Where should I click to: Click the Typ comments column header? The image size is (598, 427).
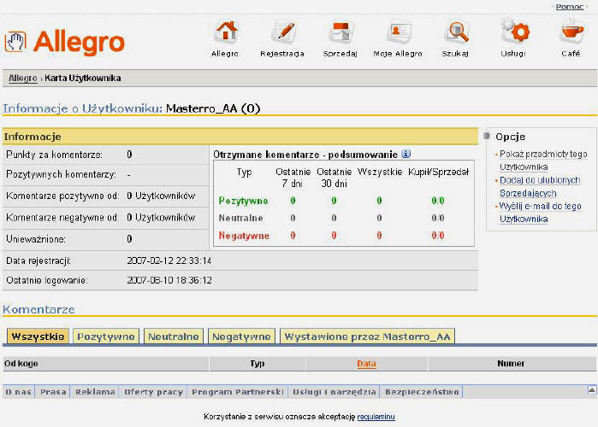[257, 364]
